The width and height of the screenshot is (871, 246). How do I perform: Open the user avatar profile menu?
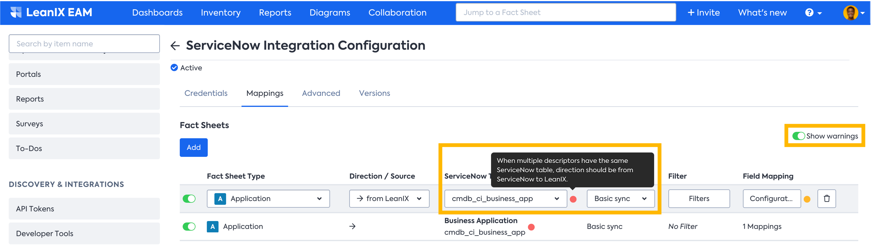click(853, 12)
